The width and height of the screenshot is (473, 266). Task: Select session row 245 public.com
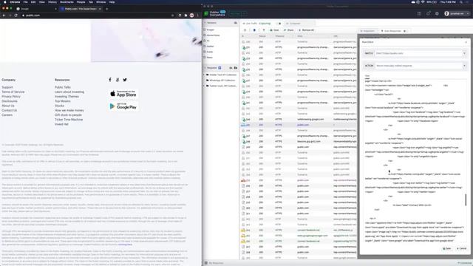tap(299, 125)
